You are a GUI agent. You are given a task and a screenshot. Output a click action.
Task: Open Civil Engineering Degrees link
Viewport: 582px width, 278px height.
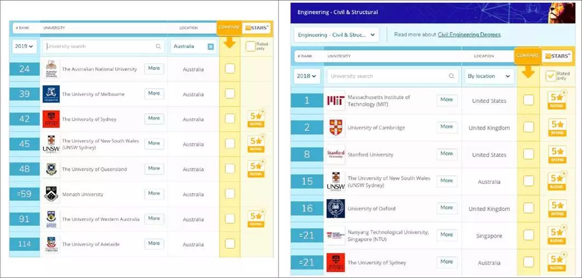click(469, 34)
